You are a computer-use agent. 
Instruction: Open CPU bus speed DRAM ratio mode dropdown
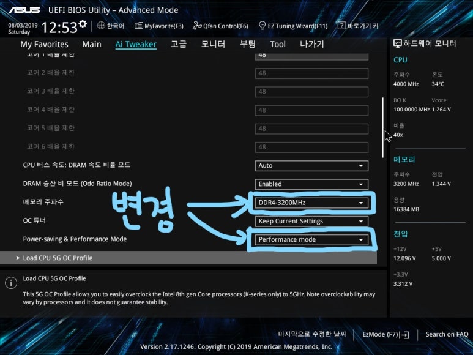pyautogui.click(x=311, y=166)
